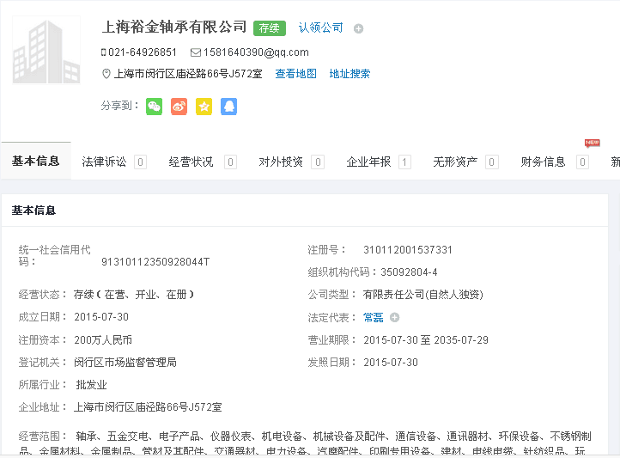620x458 pixels.
Task: Click the email envelope icon
Action: (x=196, y=52)
